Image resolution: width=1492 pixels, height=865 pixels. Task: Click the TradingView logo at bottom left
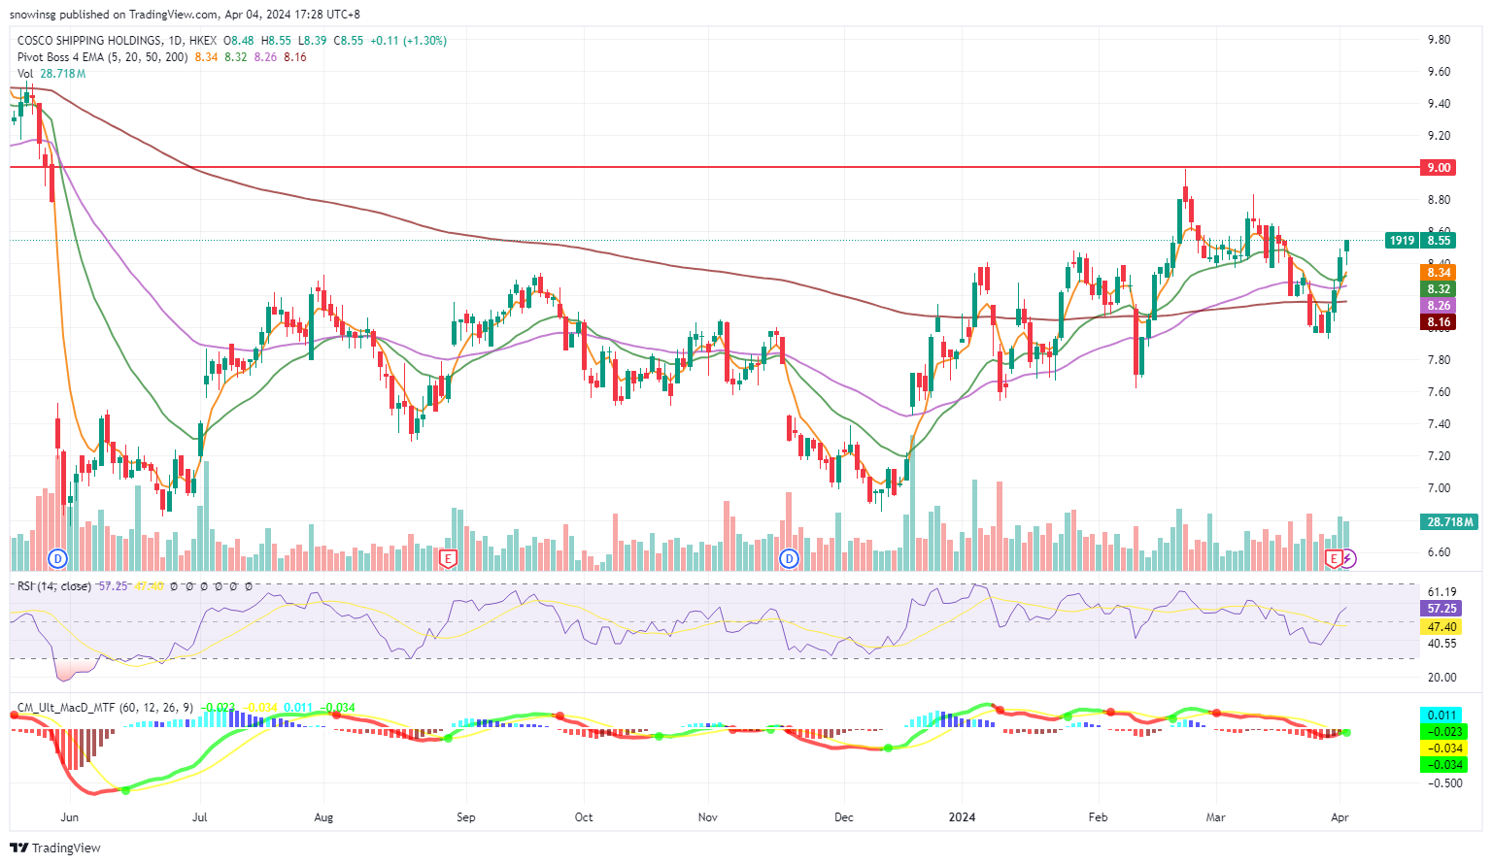[55, 848]
